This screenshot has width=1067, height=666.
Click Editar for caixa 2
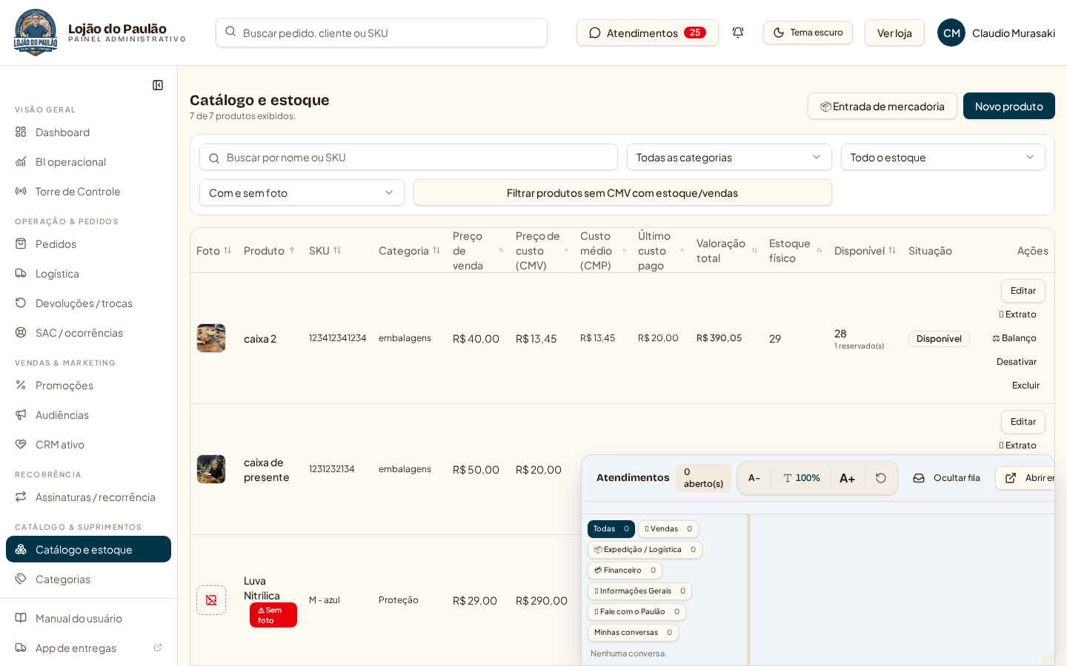(x=1023, y=291)
